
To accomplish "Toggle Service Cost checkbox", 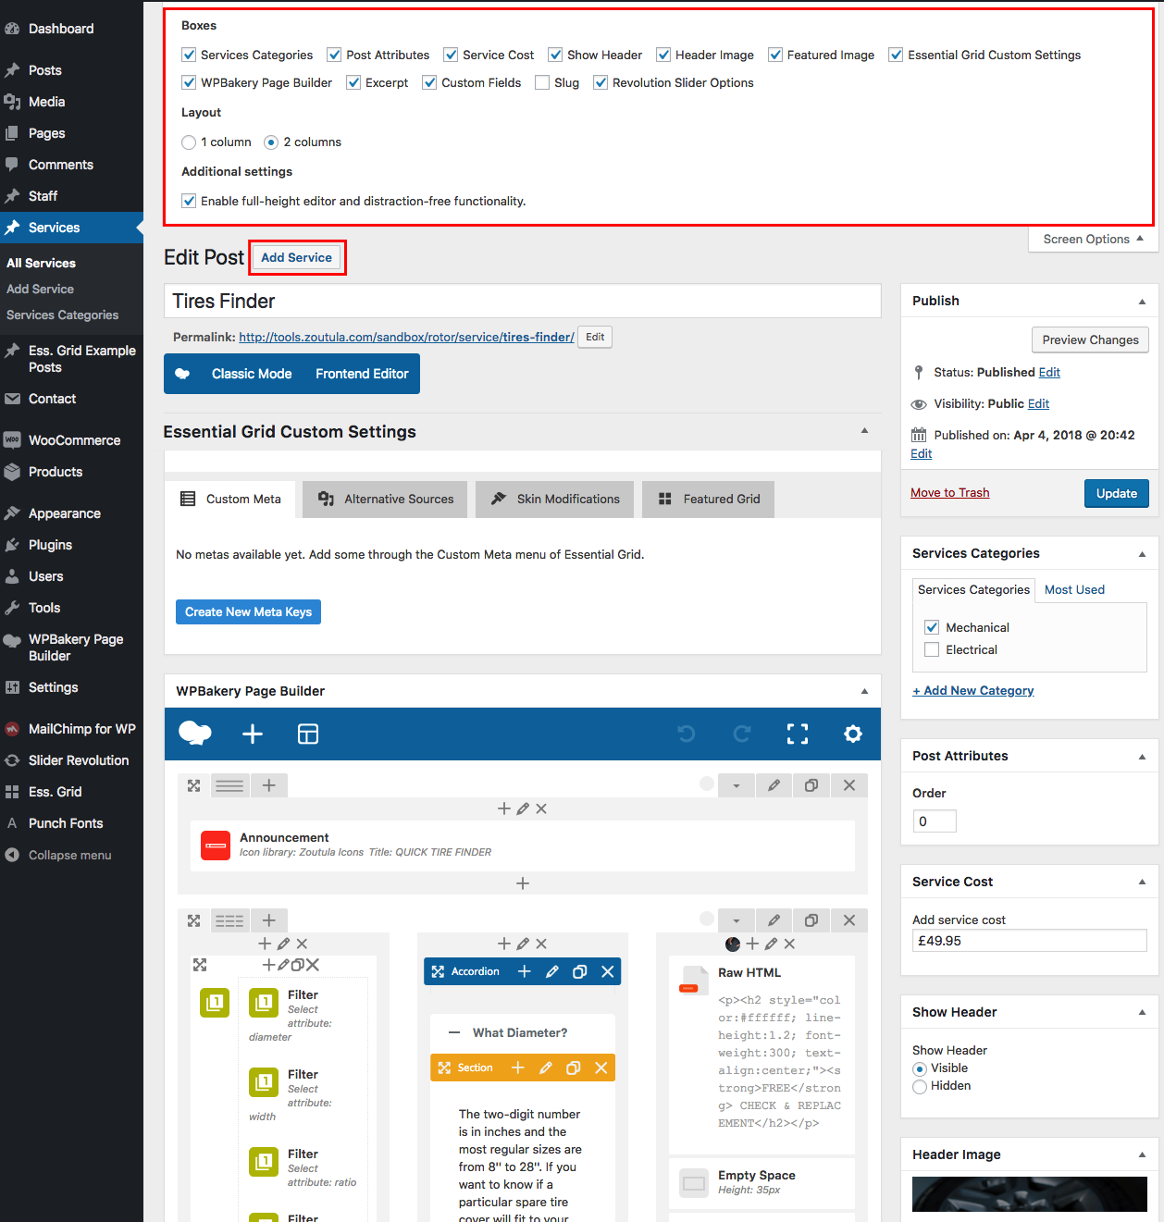I will coord(451,55).
